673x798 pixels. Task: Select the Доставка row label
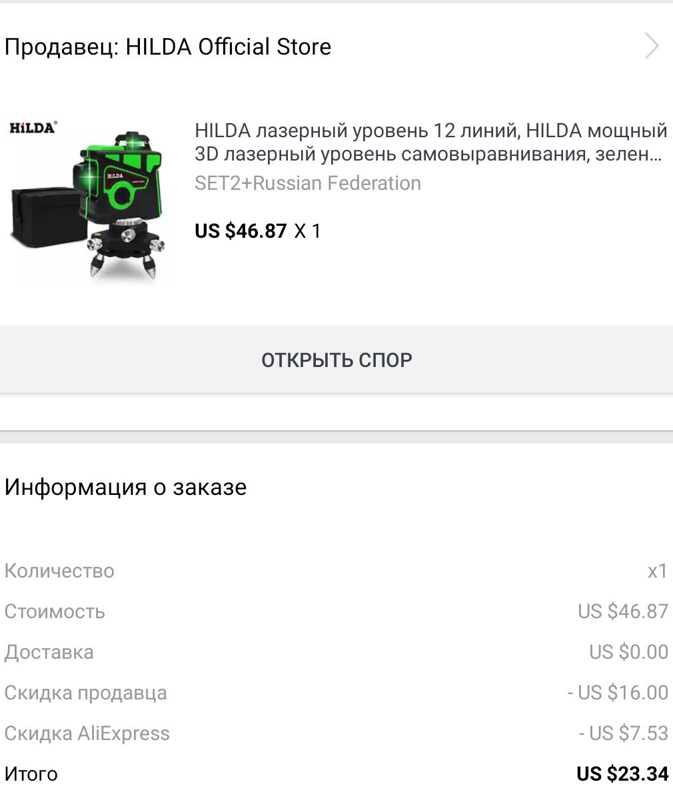click(49, 652)
